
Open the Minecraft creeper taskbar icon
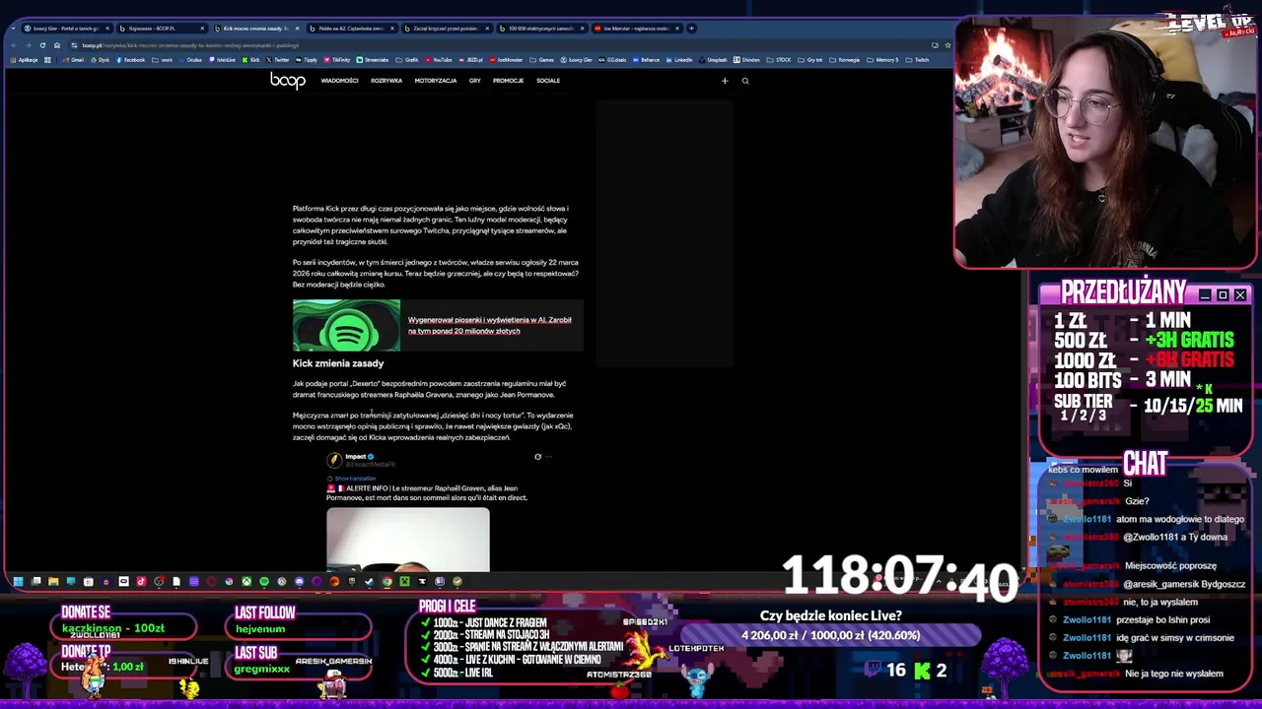pyautogui.click(x=404, y=581)
